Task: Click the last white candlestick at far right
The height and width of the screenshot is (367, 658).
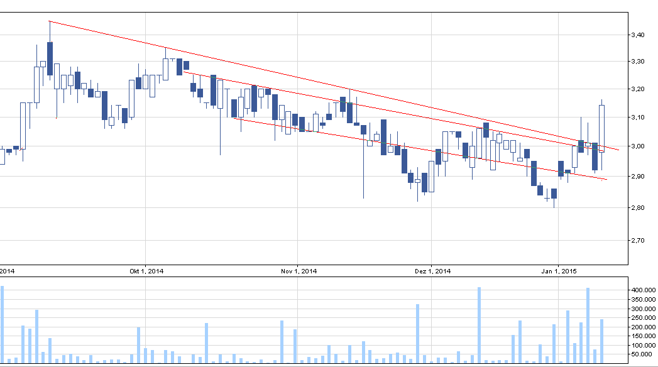Action: [601, 128]
